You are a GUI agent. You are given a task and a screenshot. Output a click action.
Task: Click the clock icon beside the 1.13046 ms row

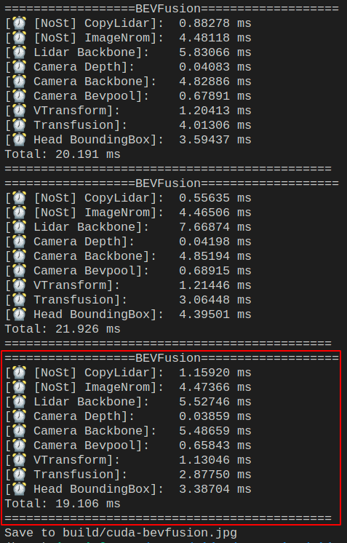click(19, 460)
